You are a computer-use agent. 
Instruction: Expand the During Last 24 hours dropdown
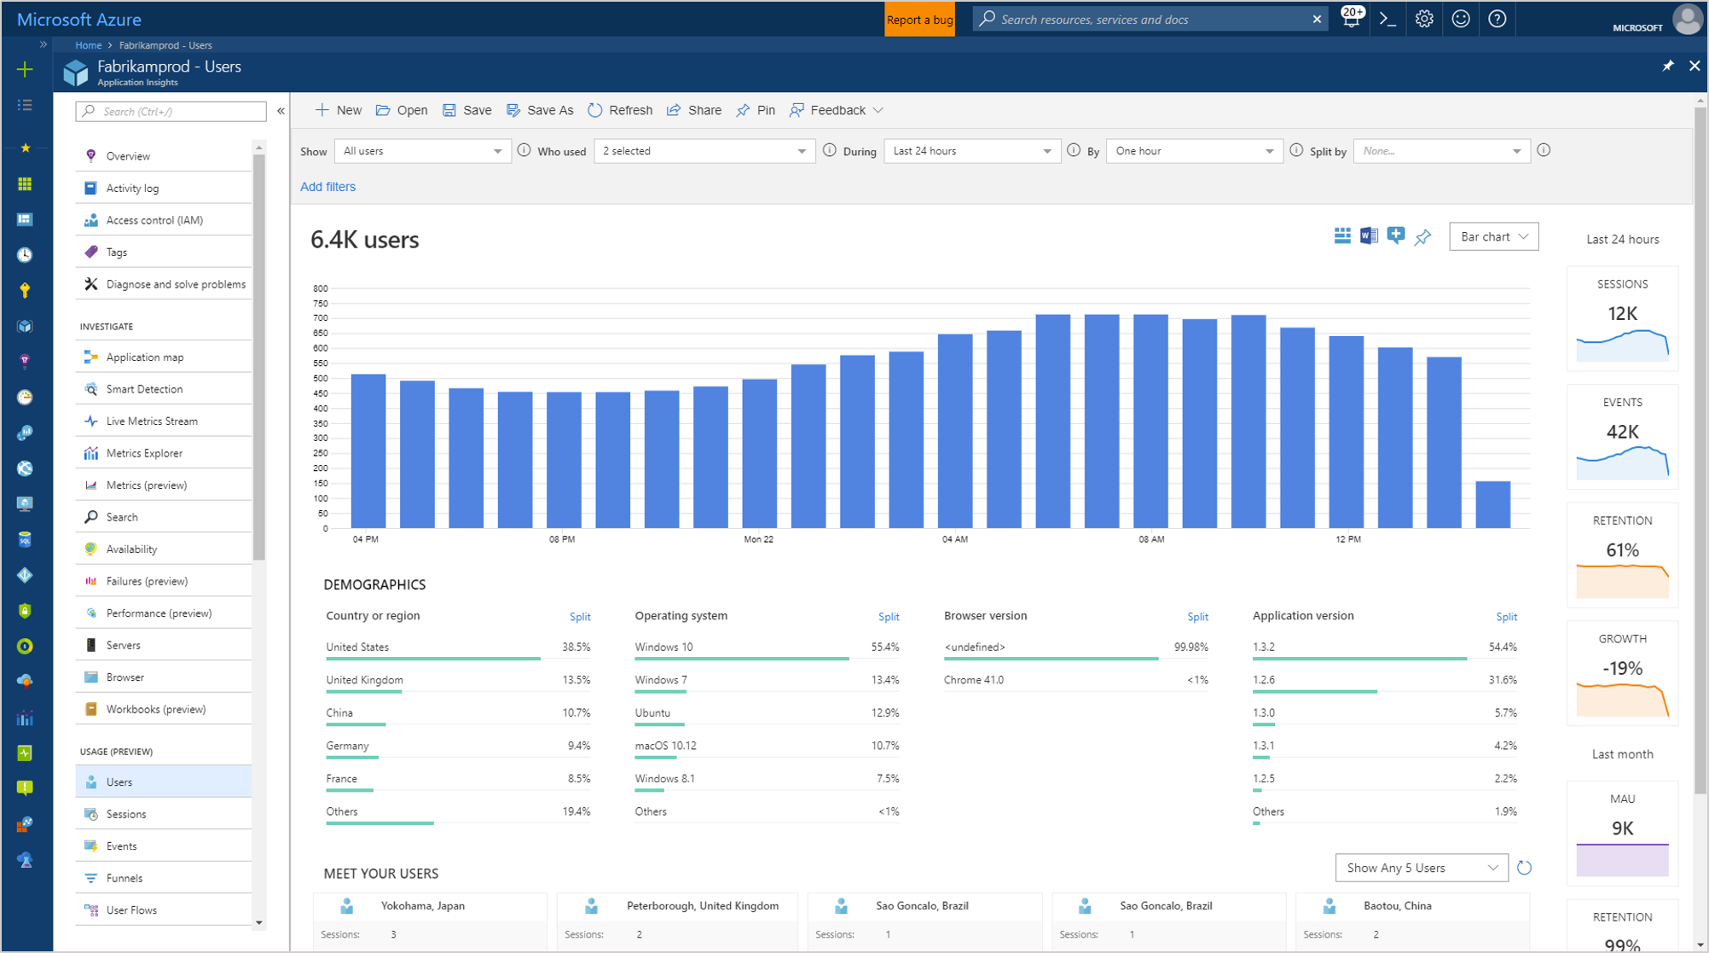(x=971, y=151)
